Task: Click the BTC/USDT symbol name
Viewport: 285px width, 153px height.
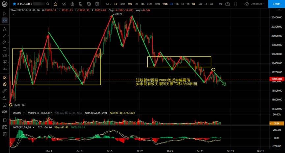Action: tap(24, 4)
